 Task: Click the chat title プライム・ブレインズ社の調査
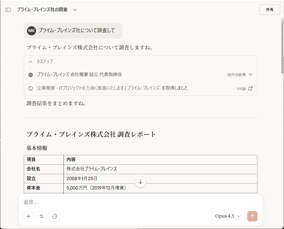(42, 9)
